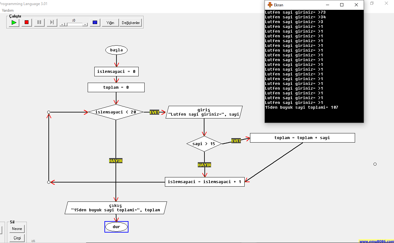Pause the running flowchart

click(x=39, y=22)
